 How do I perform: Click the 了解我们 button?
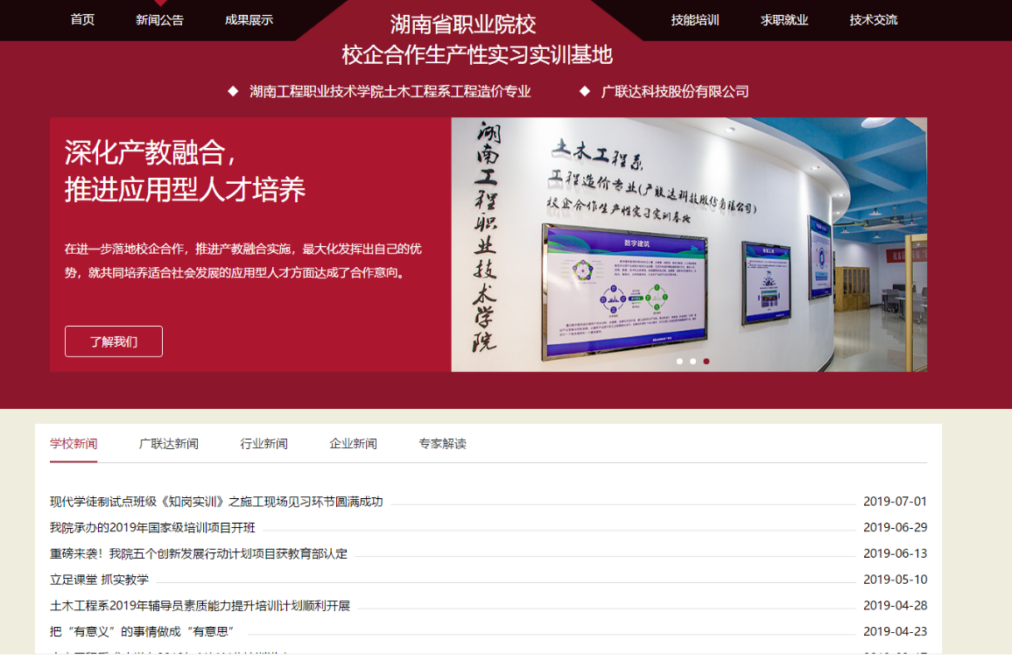click(x=114, y=341)
